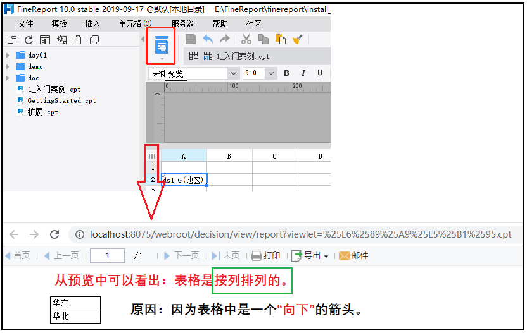Toggle Italic formatting
The width and height of the screenshot is (527, 333).
tap(303, 73)
